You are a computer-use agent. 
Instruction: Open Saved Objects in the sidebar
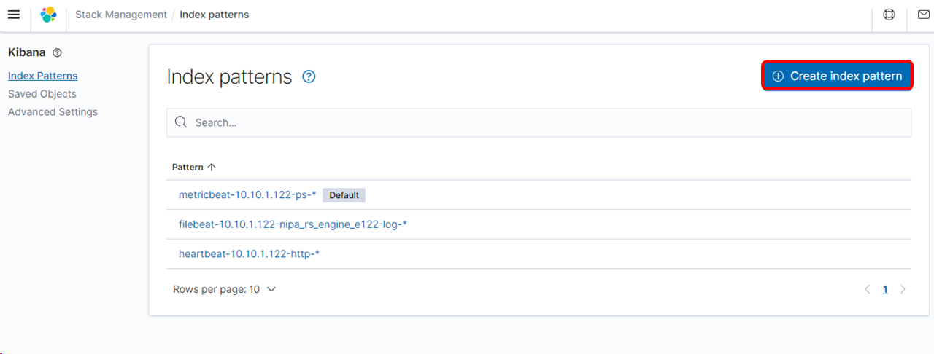(42, 94)
